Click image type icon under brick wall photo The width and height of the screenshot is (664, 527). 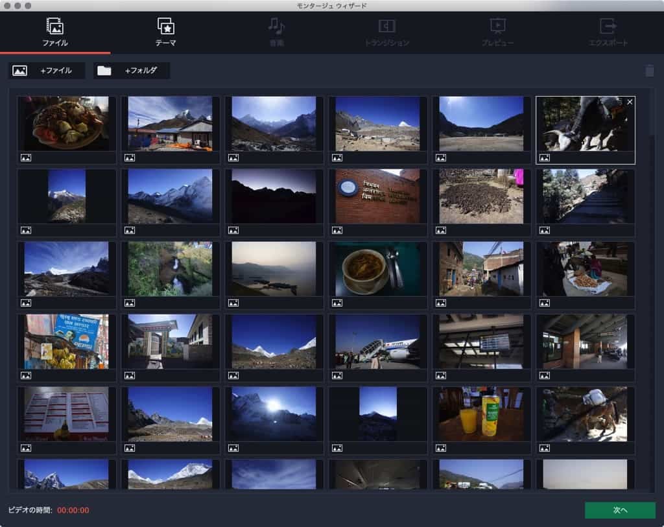pos(337,230)
